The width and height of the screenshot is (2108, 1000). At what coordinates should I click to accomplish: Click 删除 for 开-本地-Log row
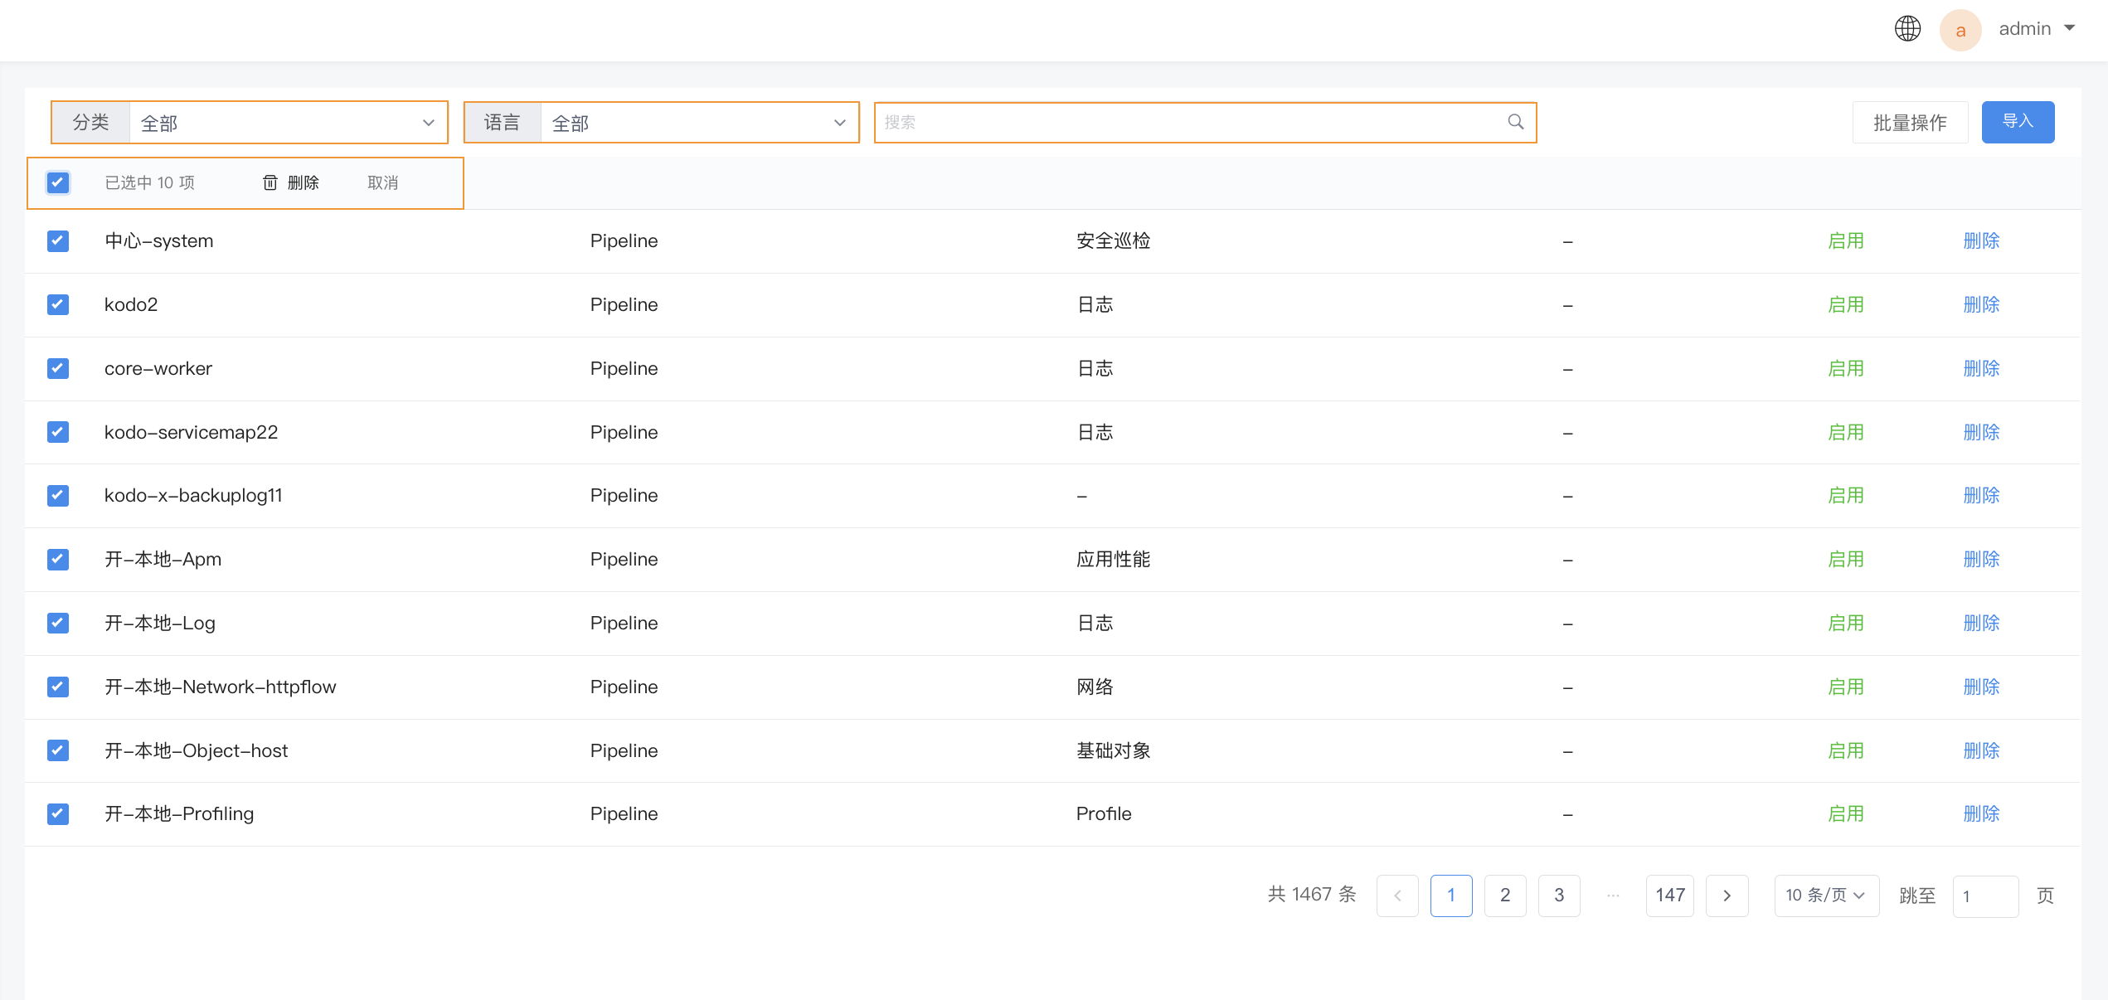click(x=1981, y=623)
